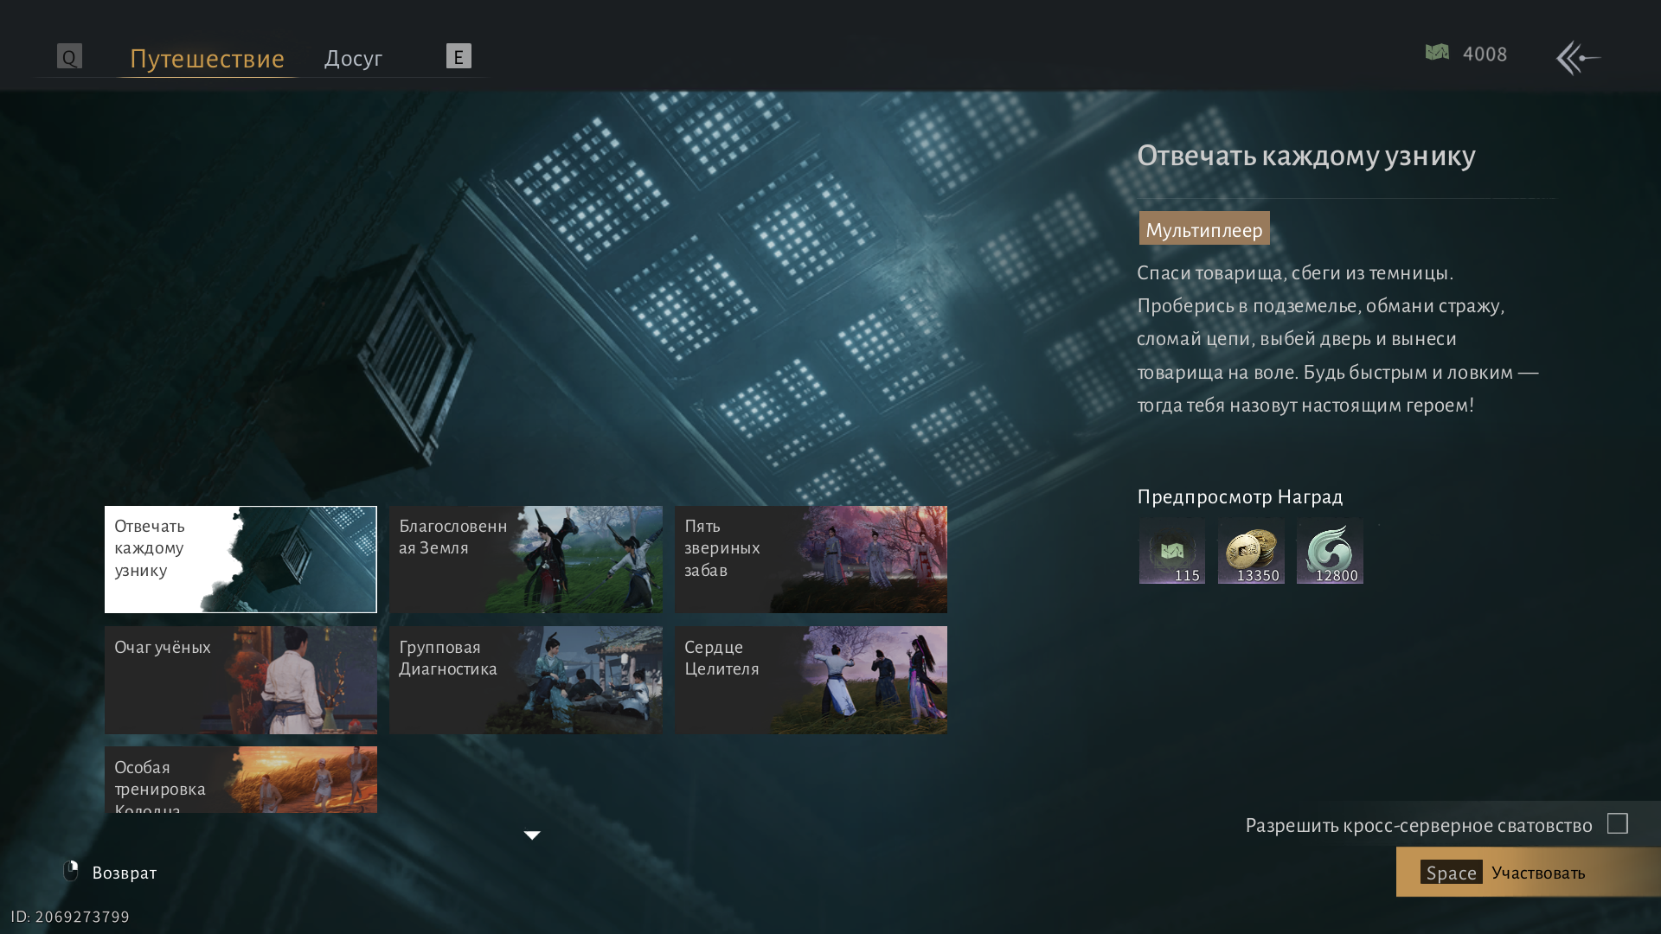Viewport: 1661px width, 934px height.
Task: Switch to the Путешествие tab
Action: pos(207,58)
